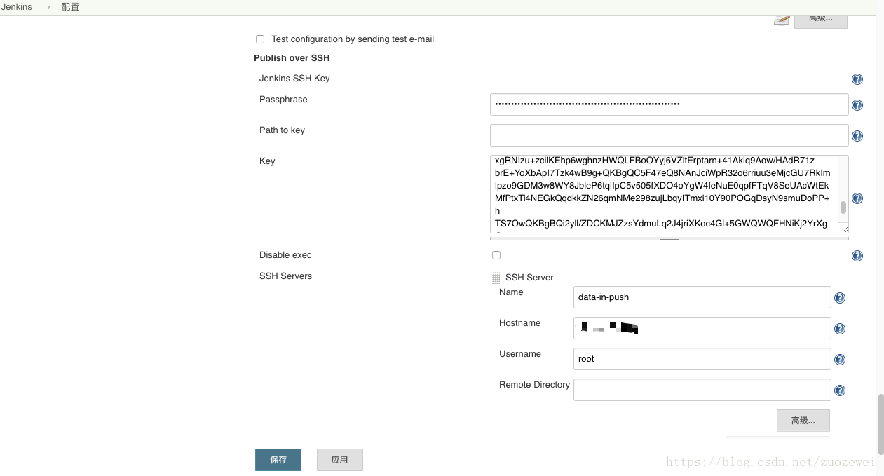Click the Hostname input field

tap(702, 328)
